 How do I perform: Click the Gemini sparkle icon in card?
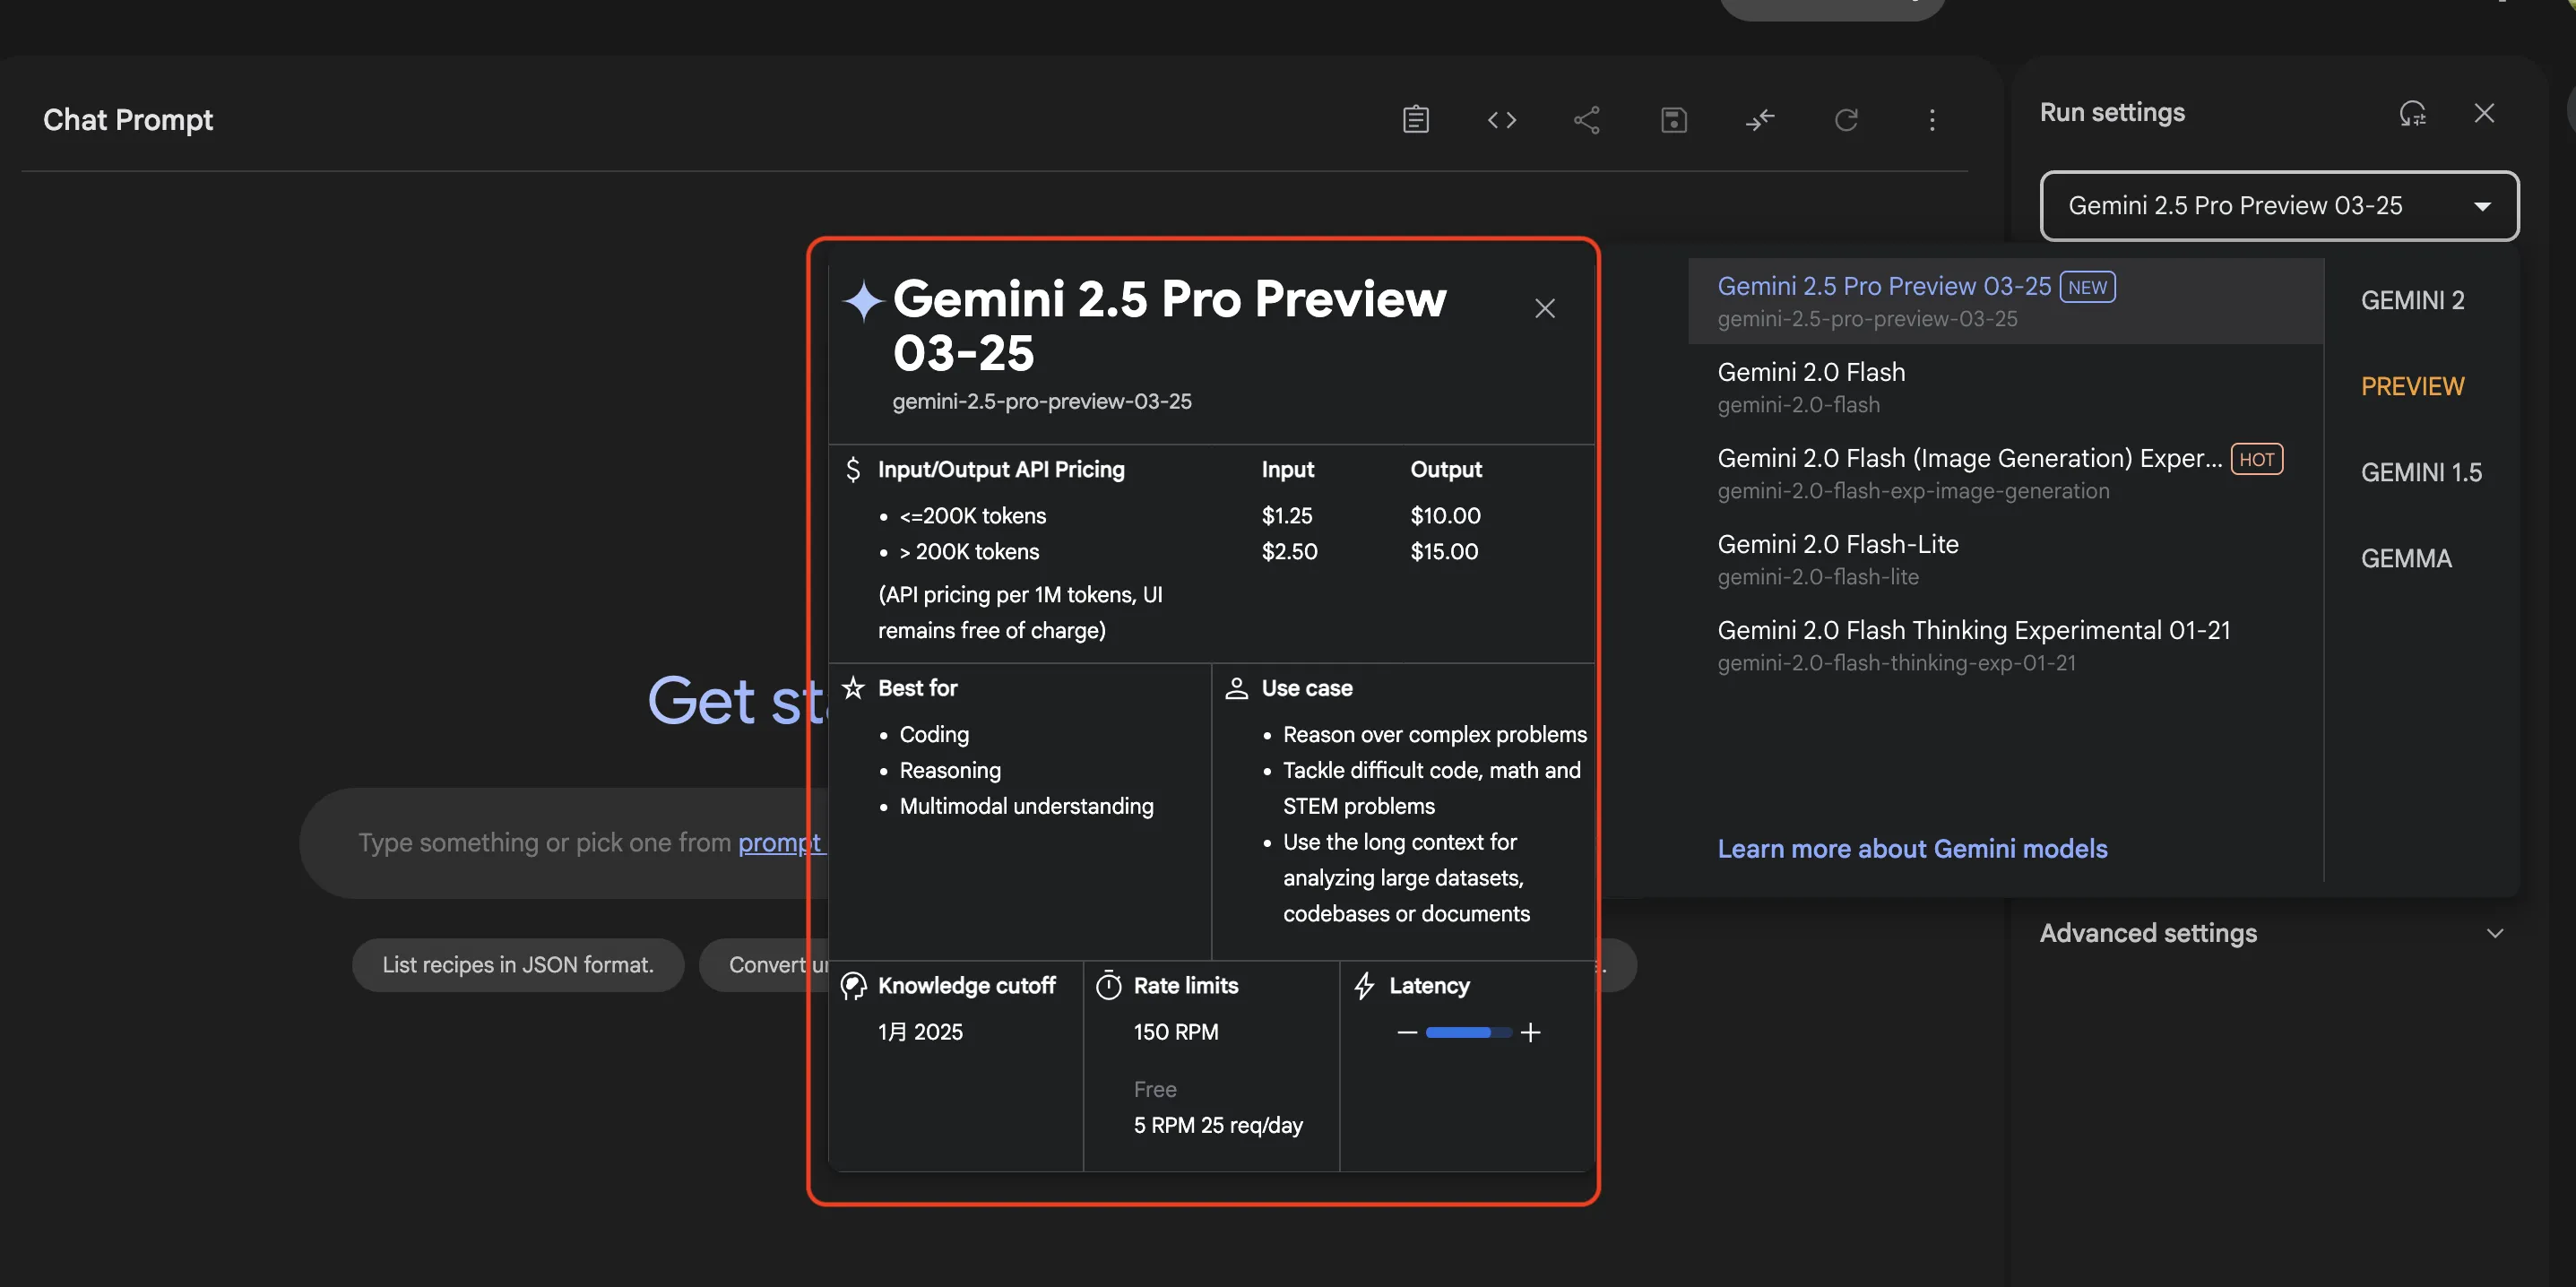point(863,300)
